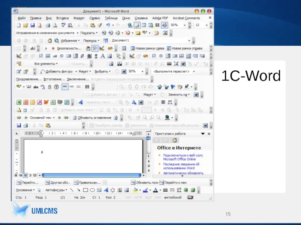301x225 pixels.
Task: Toggle the Print Layout view button
Action: click(x=25, y=175)
